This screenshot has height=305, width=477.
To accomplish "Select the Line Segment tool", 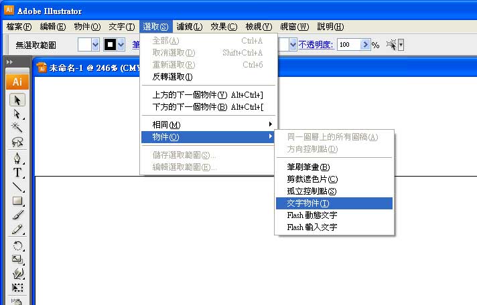I will click(17, 187).
